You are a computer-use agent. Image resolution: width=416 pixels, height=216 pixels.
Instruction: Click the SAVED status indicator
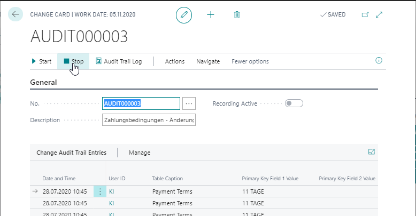coord(333,15)
